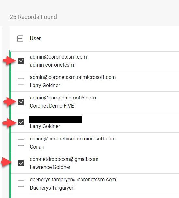This screenshot has width=179, height=198.
Task: Open the daenerys.targaryen@coronetcsm.com email entry
Action: pyautogui.click(x=73, y=180)
